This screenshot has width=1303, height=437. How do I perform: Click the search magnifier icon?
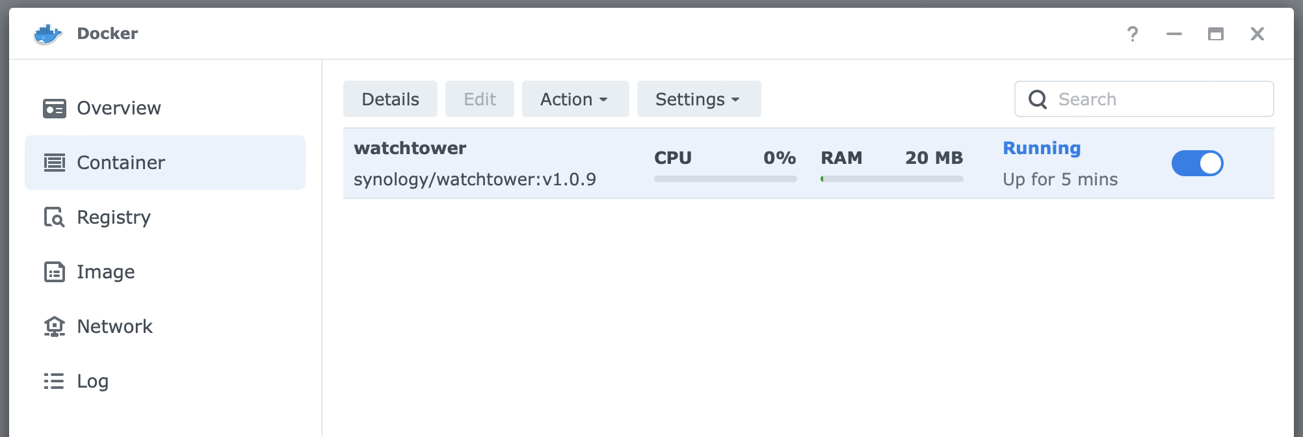click(1038, 99)
